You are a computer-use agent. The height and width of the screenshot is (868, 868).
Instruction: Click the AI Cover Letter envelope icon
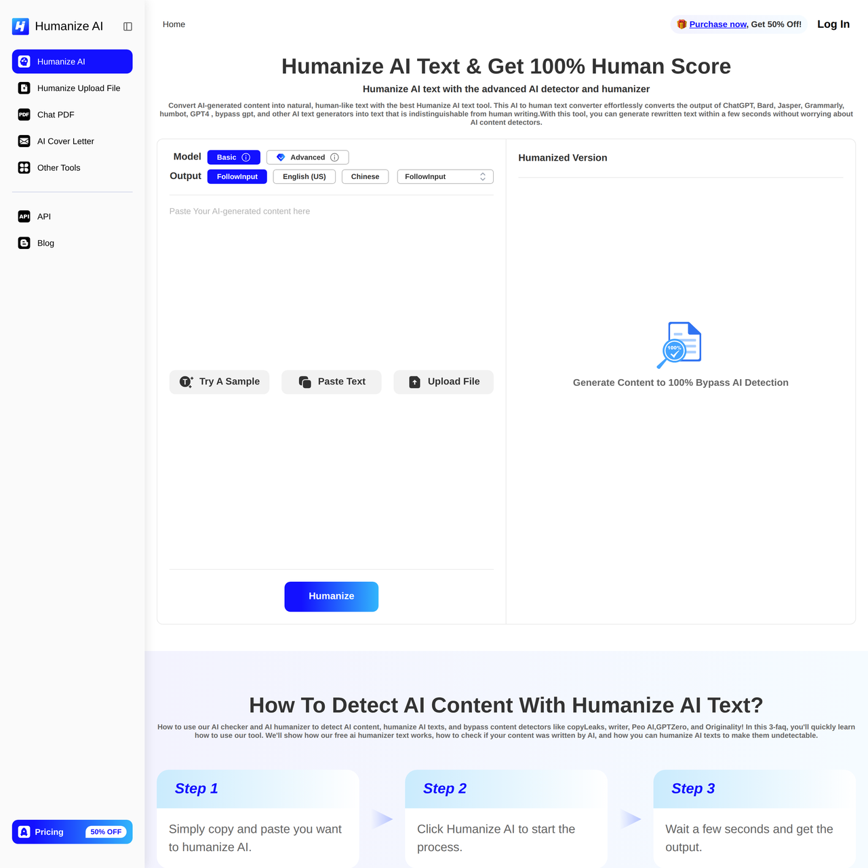24,141
